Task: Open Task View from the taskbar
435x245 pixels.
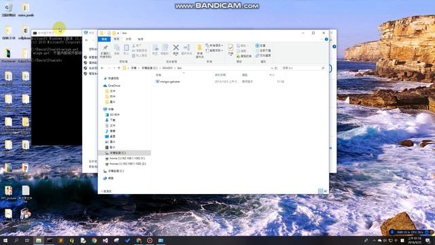Action: click(27, 240)
